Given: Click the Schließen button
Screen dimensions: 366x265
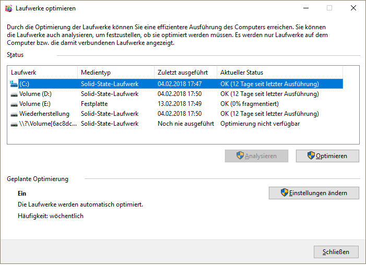Looking at the screenshot, I should [x=336, y=252].
